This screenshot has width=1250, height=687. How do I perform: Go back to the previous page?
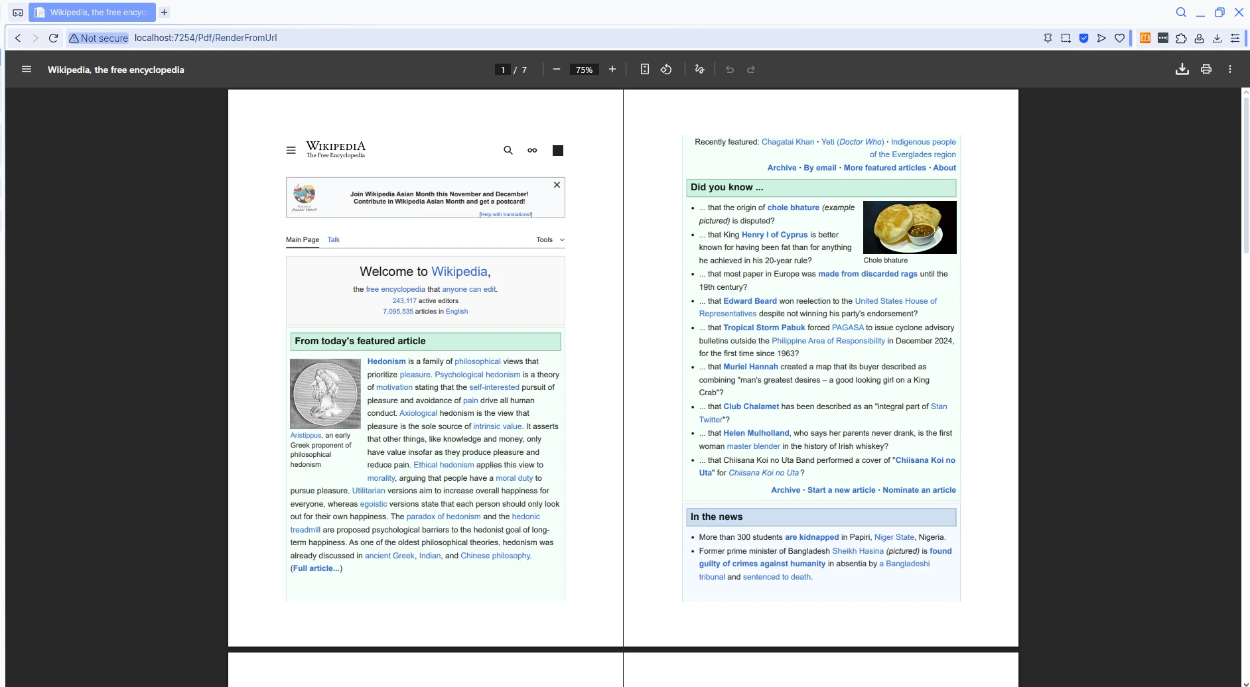click(x=18, y=38)
